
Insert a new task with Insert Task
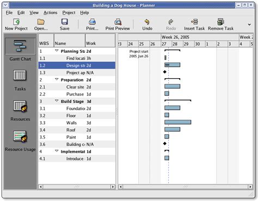(x=194, y=22)
